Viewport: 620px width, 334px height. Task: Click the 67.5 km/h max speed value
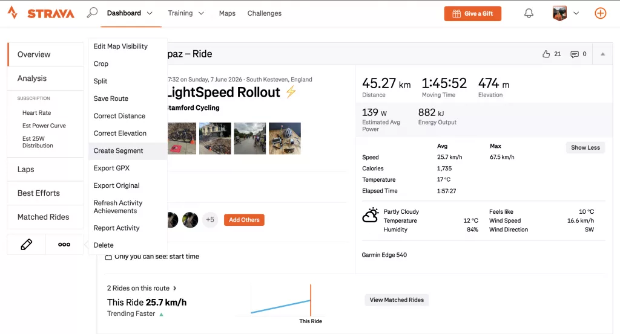(502, 157)
